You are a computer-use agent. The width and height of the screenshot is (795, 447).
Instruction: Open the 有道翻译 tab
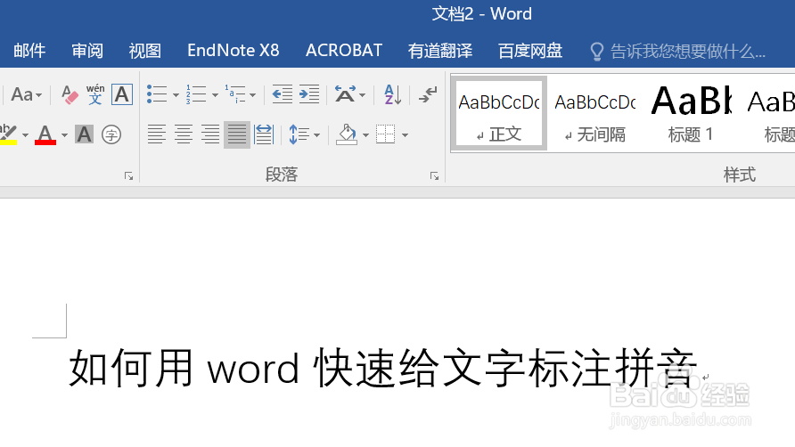[x=440, y=51]
